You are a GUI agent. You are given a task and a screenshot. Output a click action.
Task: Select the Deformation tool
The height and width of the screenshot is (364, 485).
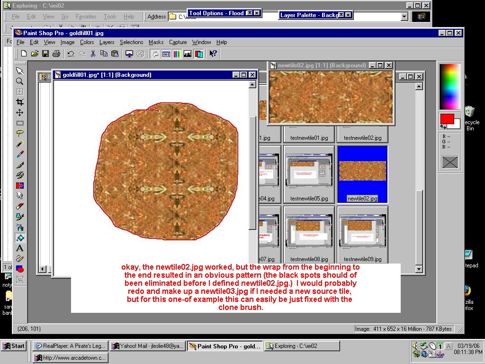point(20,92)
